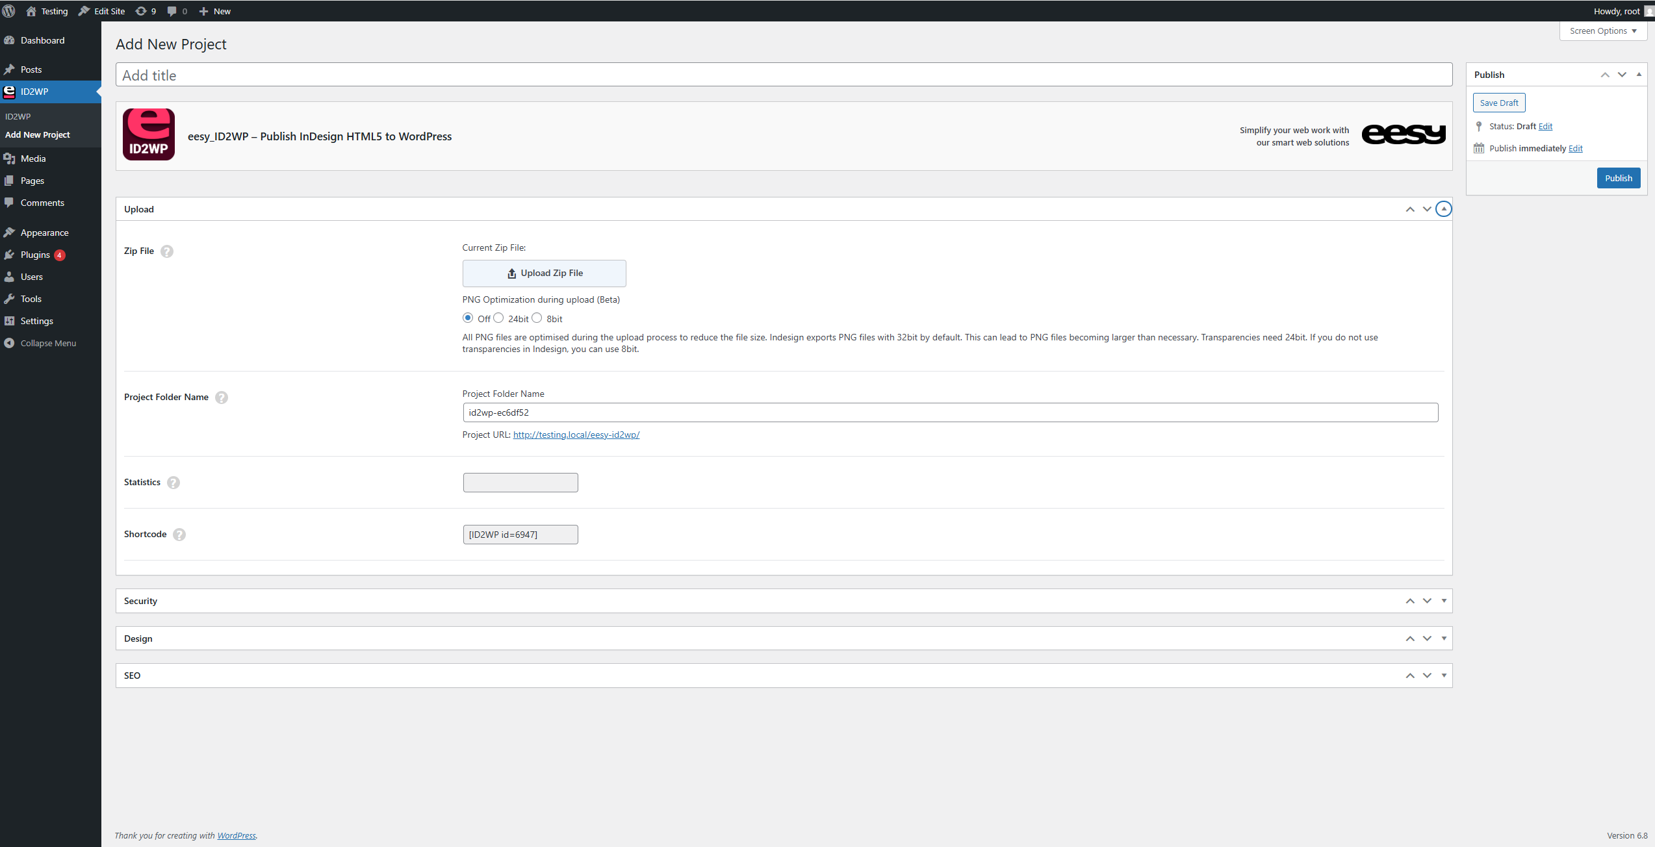Expand the Security panel
Screen dimensions: 1655x847
1444,601
